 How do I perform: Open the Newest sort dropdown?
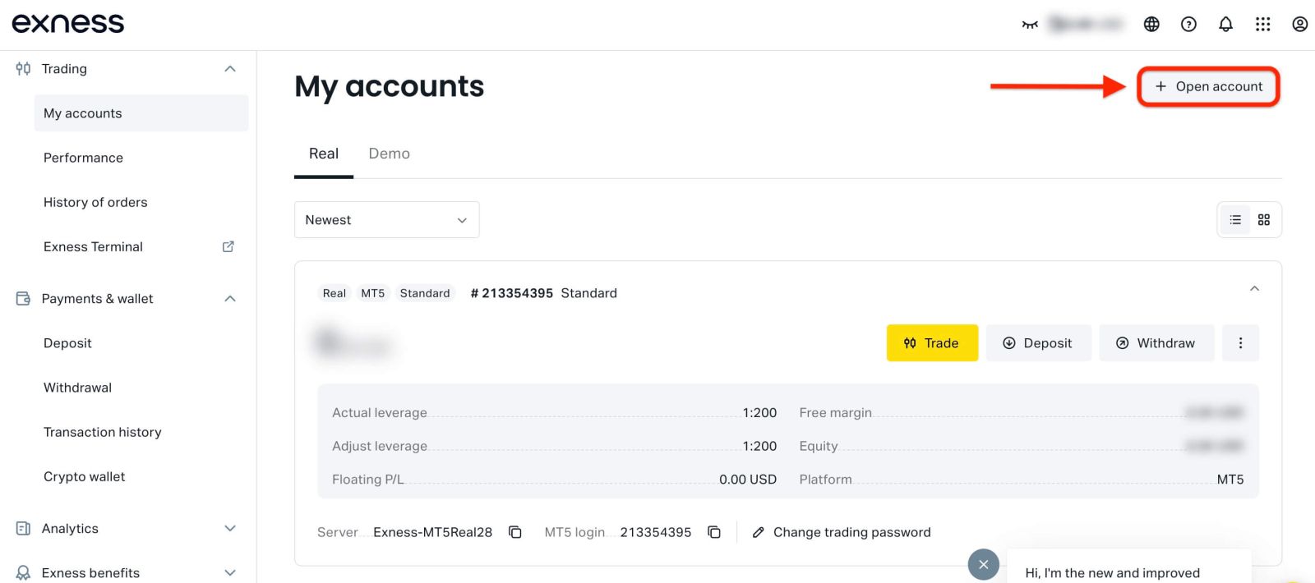point(386,220)
